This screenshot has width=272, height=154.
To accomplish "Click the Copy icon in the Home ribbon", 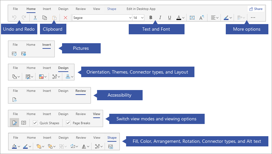I will [45, 18].
